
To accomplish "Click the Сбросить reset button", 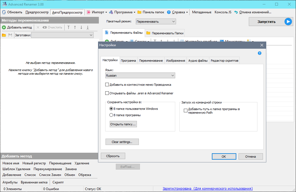I will (113, 156).
